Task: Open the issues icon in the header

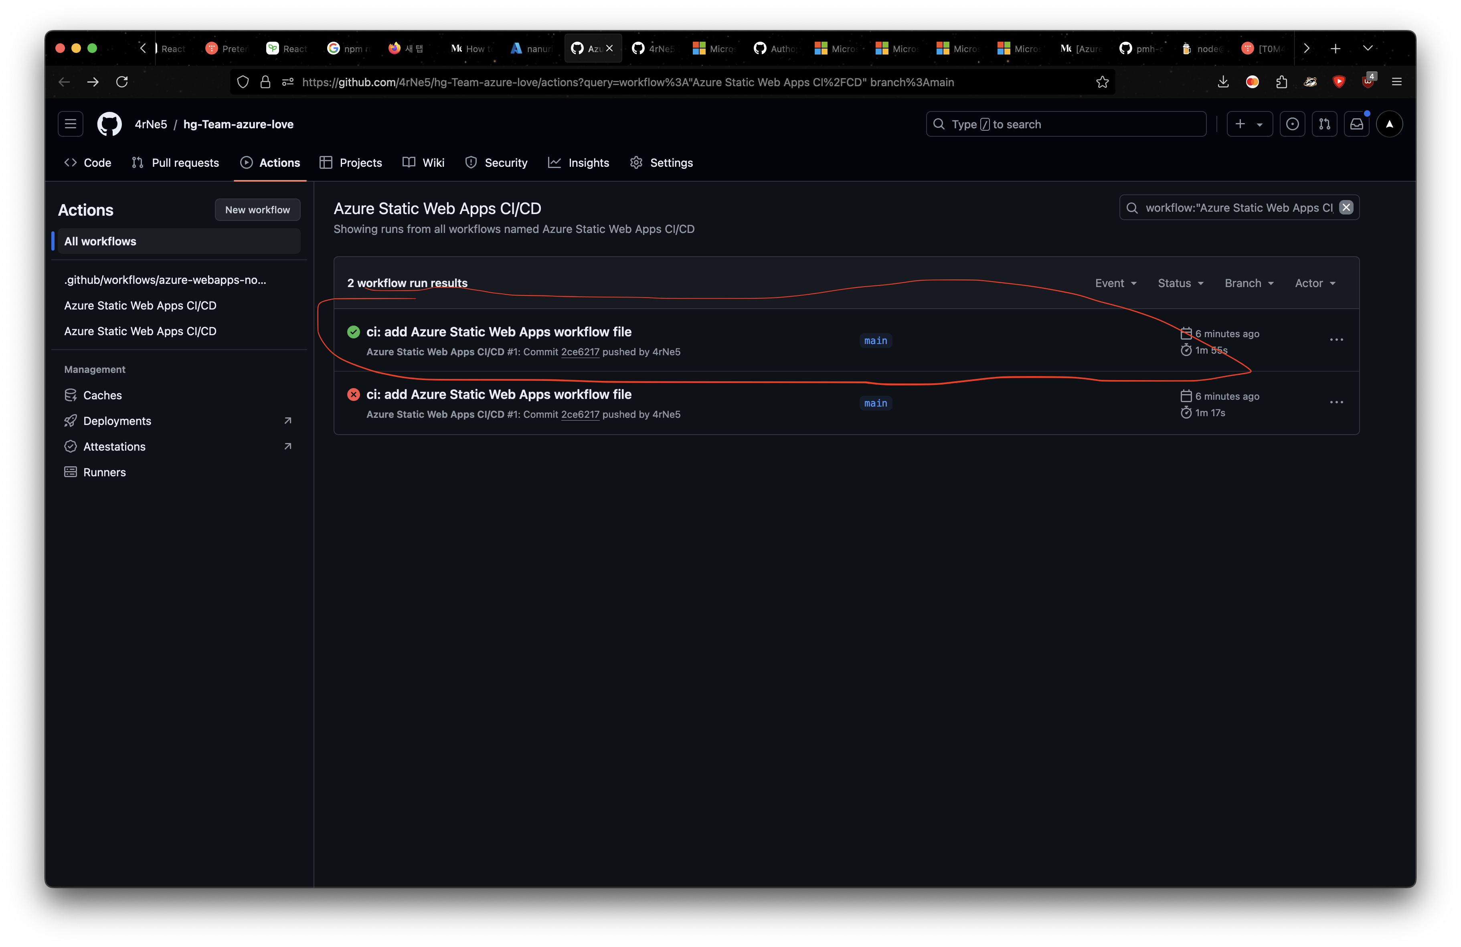Action: 1292,124
